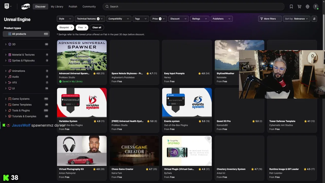325x183 pixels.
Task: Open the Runtime Image & GIF Loader link
Action: click(284, 169)
